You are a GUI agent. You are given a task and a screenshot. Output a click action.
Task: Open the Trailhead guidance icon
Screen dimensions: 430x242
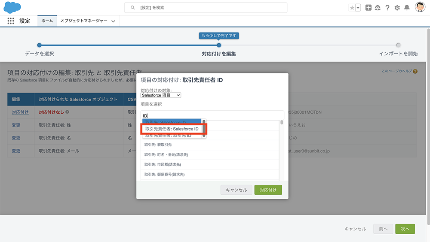tap(378, 8)
